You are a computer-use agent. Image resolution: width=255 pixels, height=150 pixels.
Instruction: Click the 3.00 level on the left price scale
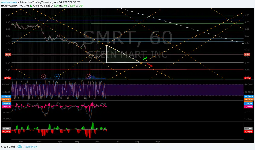pos(8,36)
